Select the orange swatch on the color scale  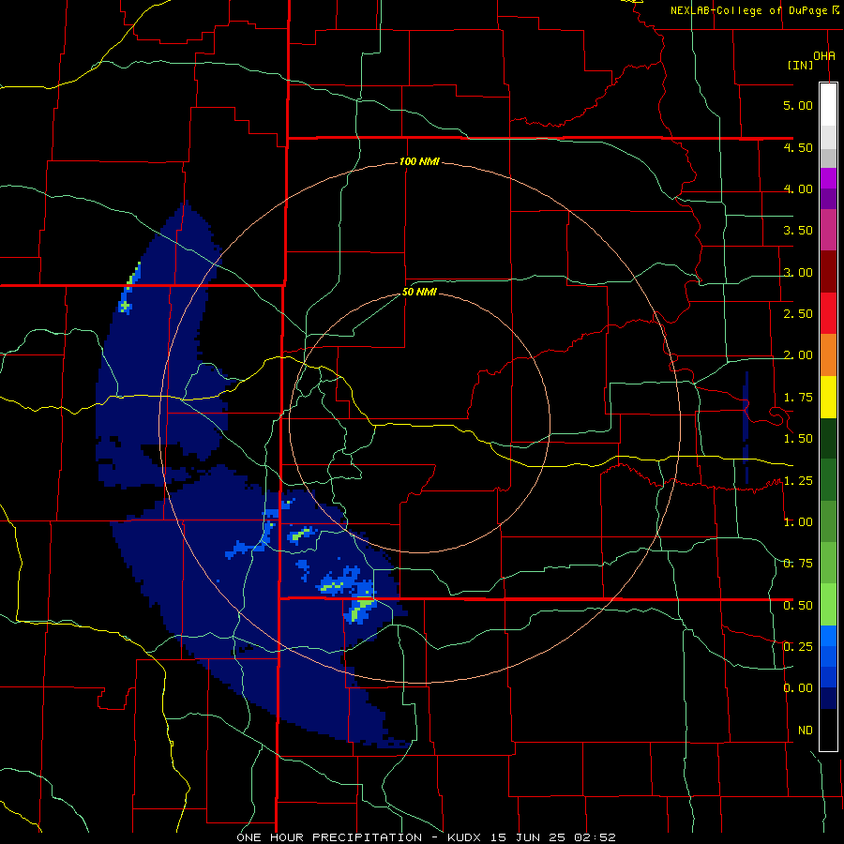828,354
